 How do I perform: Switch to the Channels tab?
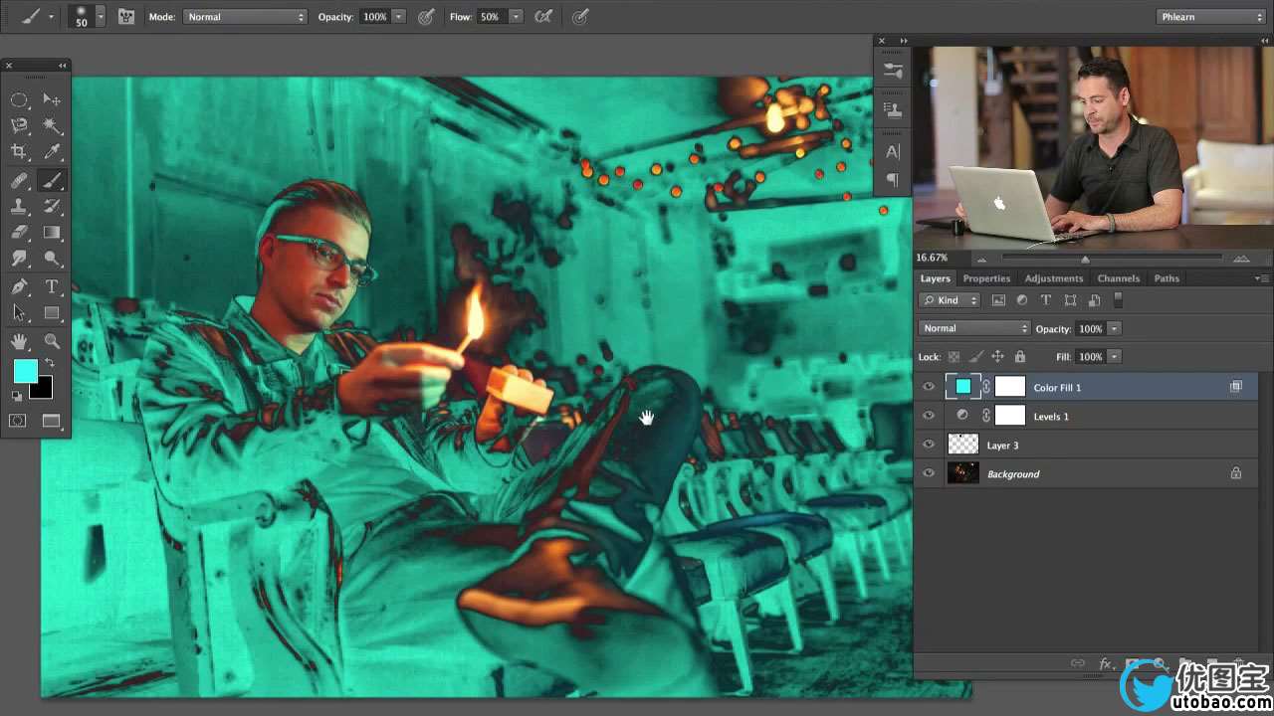point(1118,278)
